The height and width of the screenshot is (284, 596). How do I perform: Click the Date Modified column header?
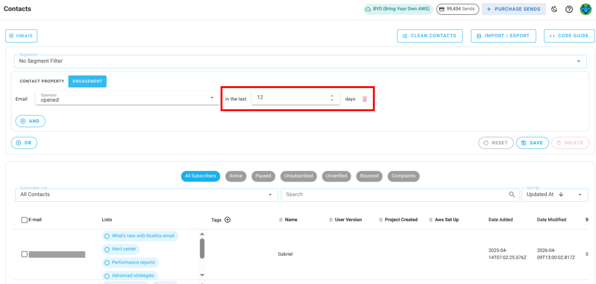[x=551, y=220]
